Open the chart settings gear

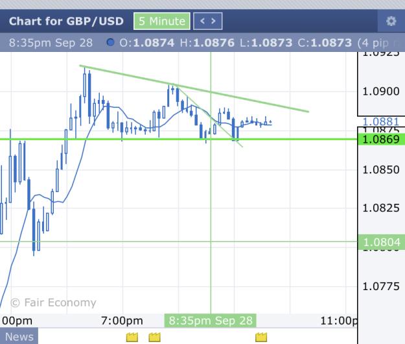click(x=391, y=21)
